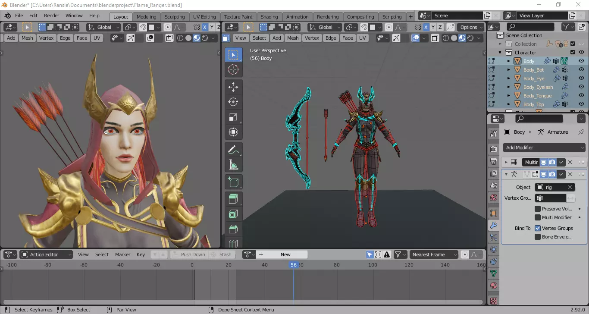Uncheck the Character collection exclude checkbox

pos(573,53)
